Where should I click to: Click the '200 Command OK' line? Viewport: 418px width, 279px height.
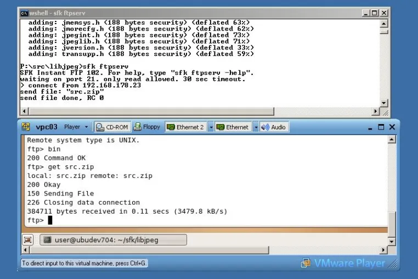point(57,158)
